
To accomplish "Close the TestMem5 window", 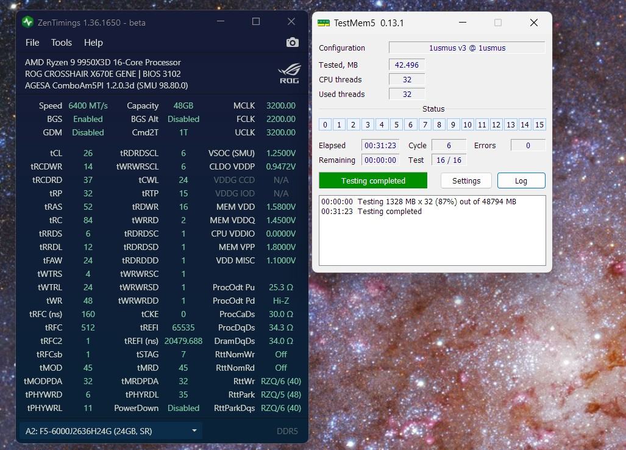I will coord(534,23).
